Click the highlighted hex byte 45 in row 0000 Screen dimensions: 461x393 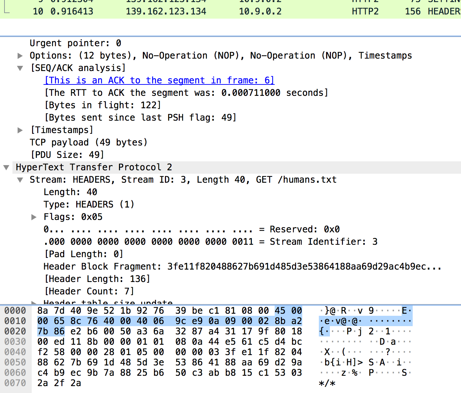click(x=280, y=311)
